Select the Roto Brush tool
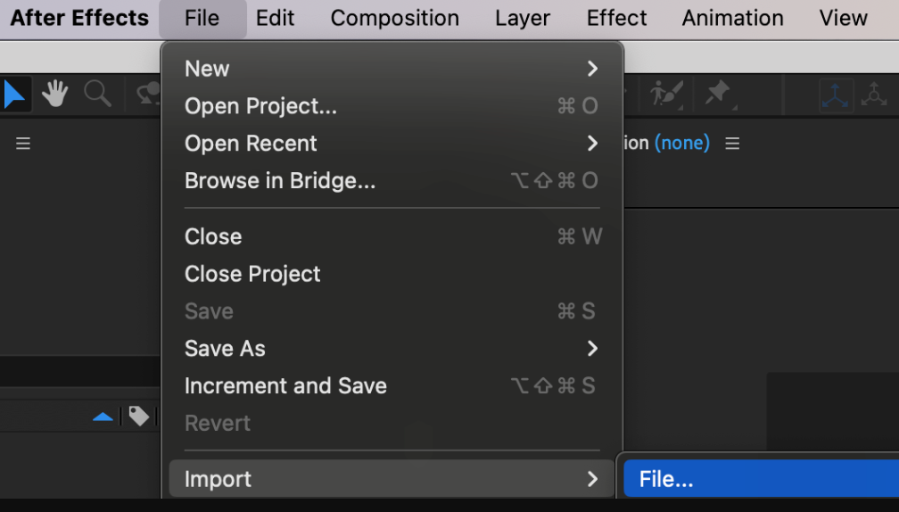 [x=666, y=94]
